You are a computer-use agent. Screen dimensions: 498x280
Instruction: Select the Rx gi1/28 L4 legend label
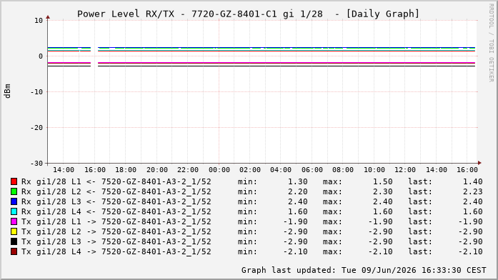pyautogui.click(x=116, y=211)
